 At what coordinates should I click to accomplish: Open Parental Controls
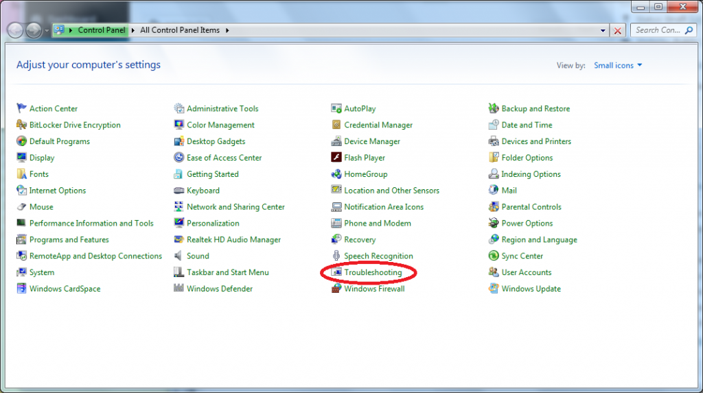pyautogui.click(x=531, y=206)
